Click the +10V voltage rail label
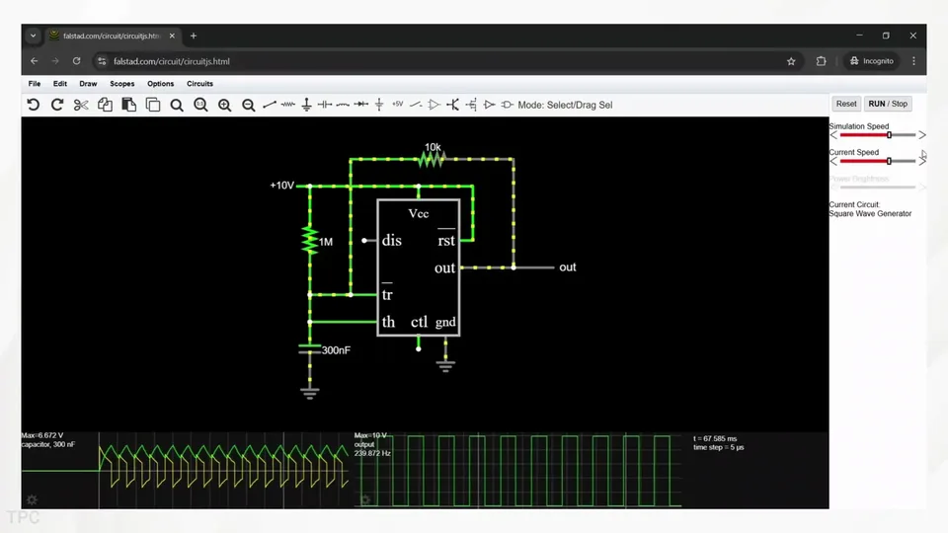The width and height of the screenshot is (948, 533). (281, 186)
